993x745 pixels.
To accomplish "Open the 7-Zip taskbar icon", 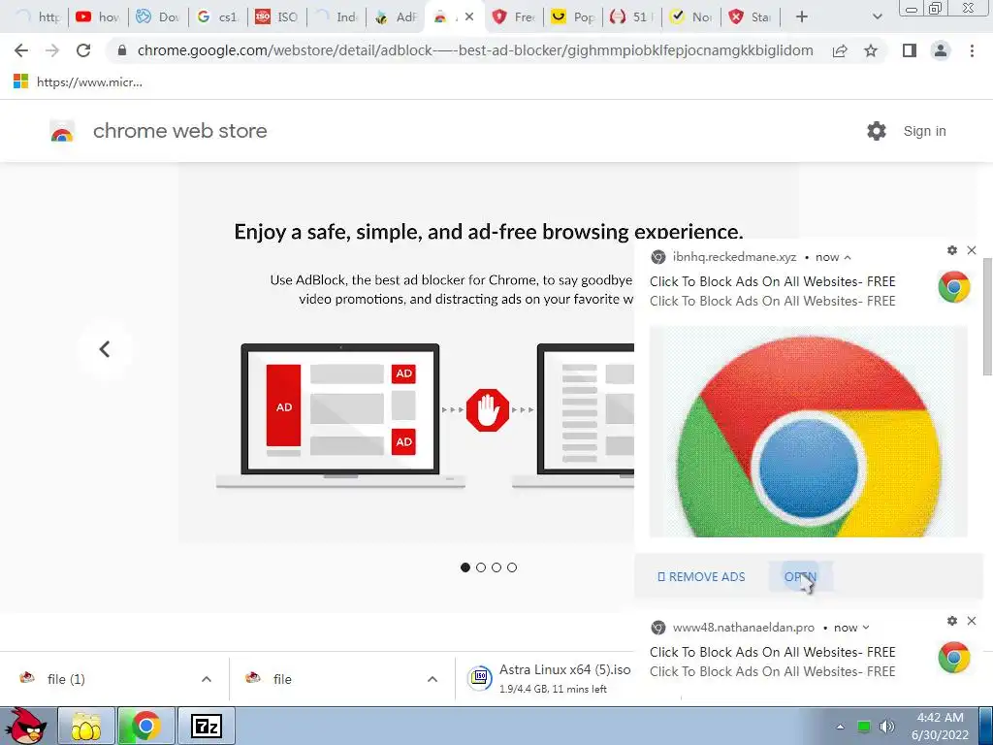I will [x=207, y=726].
